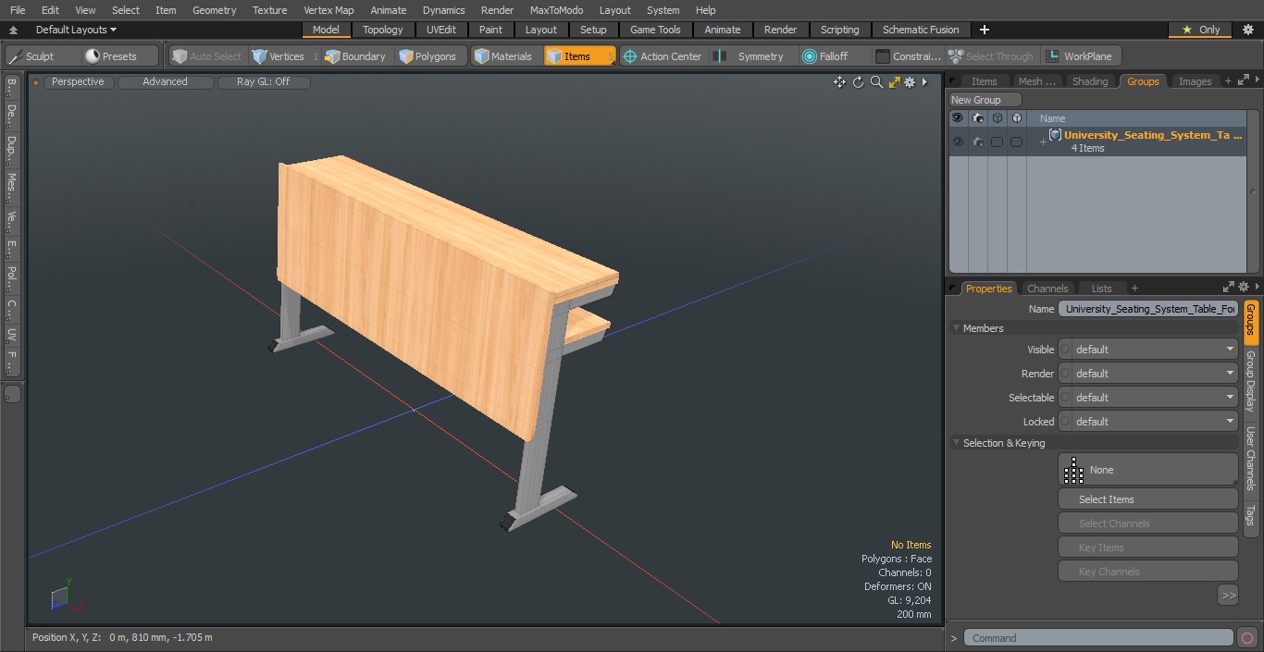Click the Select Items button
Image resolution: width=1264 pixels, height=652 pixels.
click(x=1147, y=499)
